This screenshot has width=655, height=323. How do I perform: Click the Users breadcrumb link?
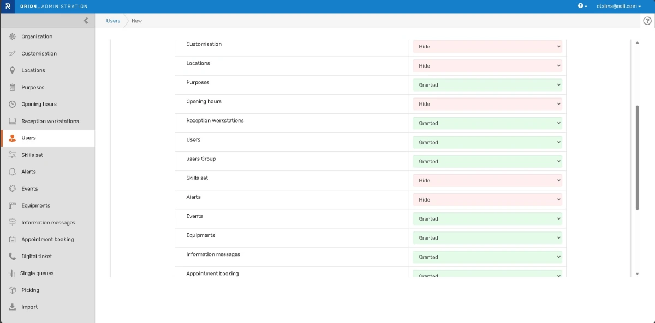[x=113, y=21]
